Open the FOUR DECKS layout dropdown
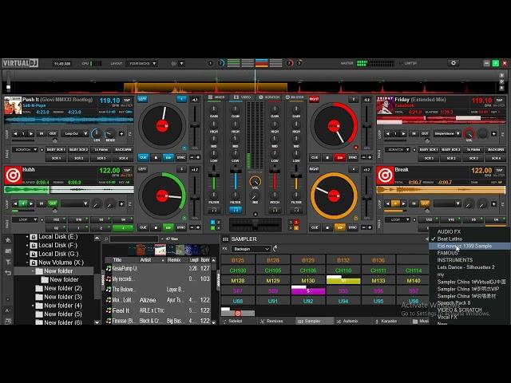Image resolution: width=511 pixels, height=383 pixels. (x=142, y=63)
